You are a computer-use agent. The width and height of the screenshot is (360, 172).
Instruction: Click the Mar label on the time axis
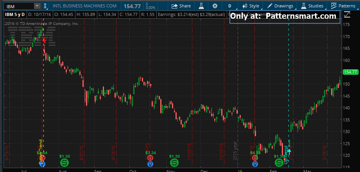click(307, 170)
